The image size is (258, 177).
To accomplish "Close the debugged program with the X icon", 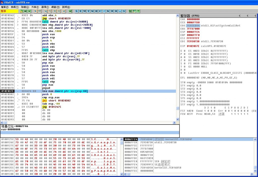I will pos(29,11).
